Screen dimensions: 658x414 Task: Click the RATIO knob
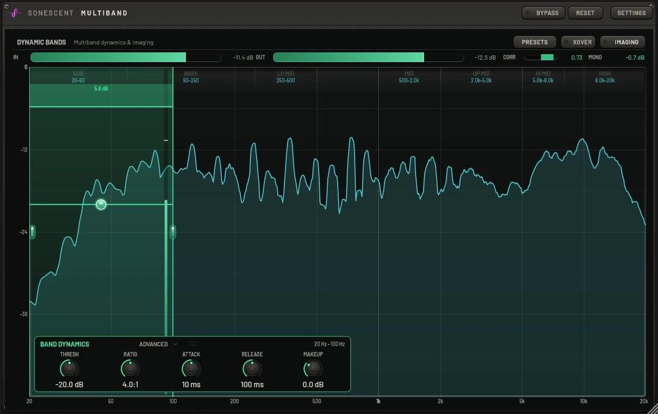click(130, 369)
